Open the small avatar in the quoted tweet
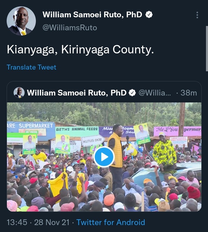This screenshot has height=232, width=208. coord(19,93)
